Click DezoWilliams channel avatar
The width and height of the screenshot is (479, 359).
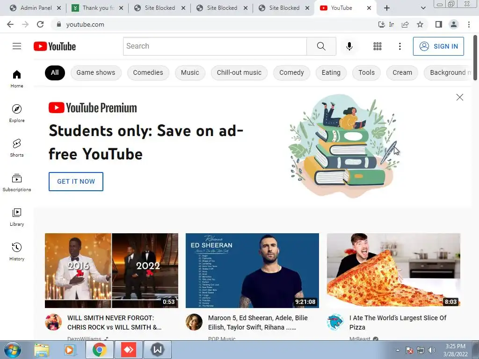click(53, 322)
